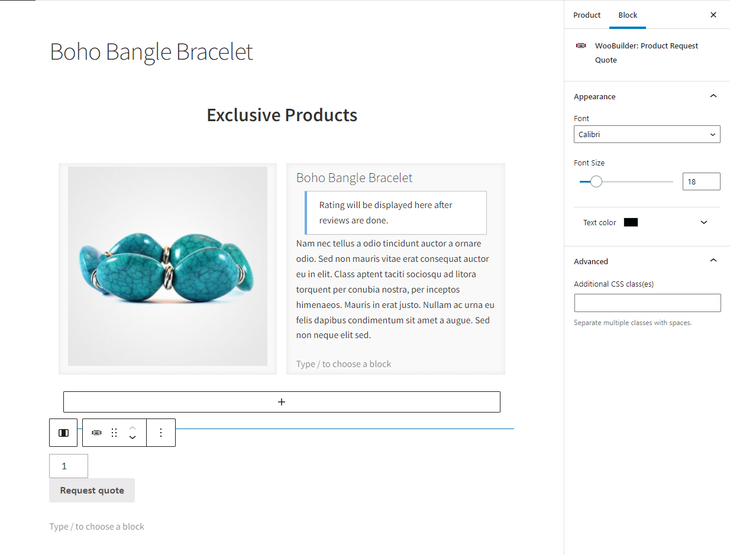This screenshot has width=730, height=555.
Task: Move block up with arrow
Action: pyautogui.click(x=133, y=428)
